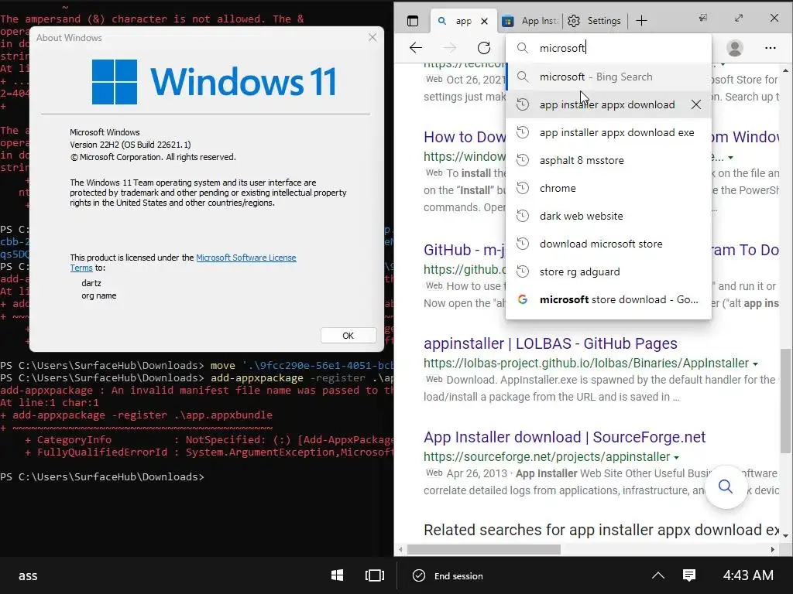
Task: Open the Edge profile avatar
Action: pyautogui.click(x=734, y=48)
